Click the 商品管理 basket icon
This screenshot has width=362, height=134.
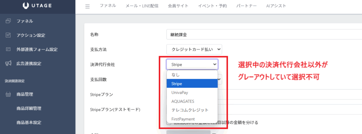point(8,94)
